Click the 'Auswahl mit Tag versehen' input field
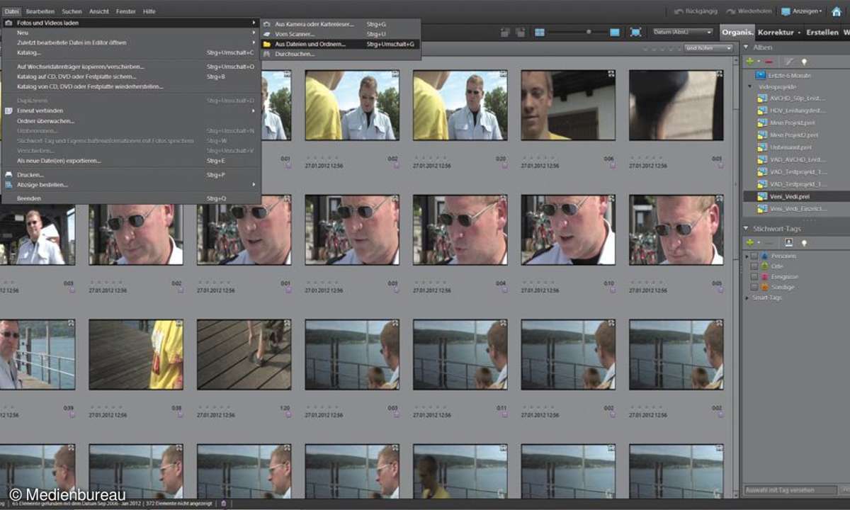The width and height of the screenshot is (850, 510). pyautogui.click(x=790, y=490)
